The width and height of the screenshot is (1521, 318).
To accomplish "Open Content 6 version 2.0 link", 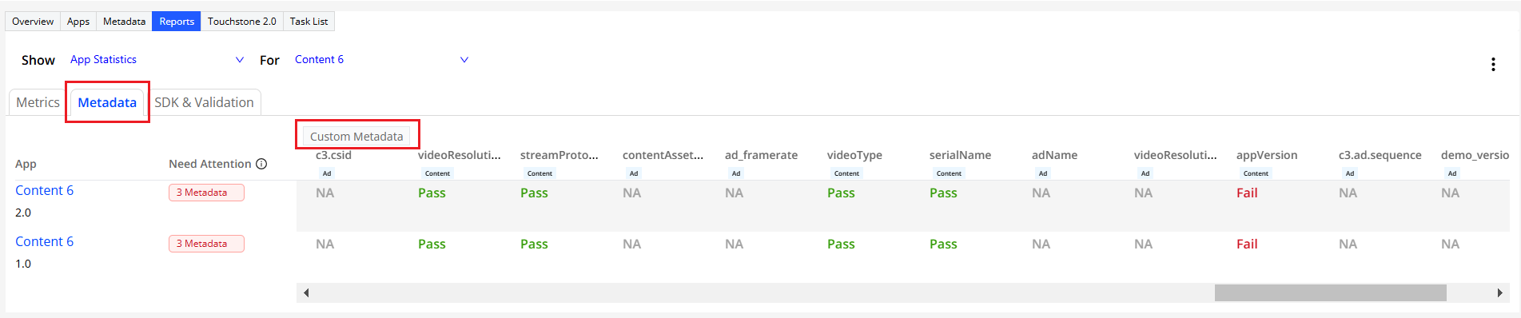I will pos(45,190).
